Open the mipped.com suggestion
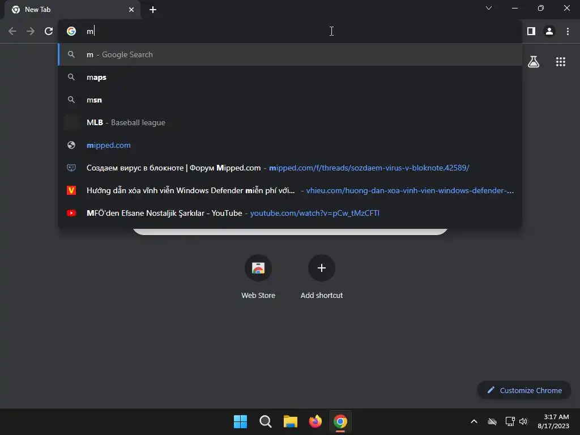 point(290,145)
